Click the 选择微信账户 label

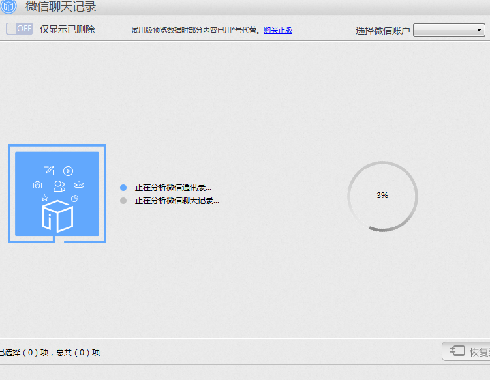coord(382,31)
